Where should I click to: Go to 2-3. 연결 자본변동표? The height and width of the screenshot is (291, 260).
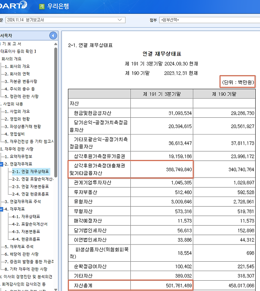pyautogui.click(x=30, y=186)
